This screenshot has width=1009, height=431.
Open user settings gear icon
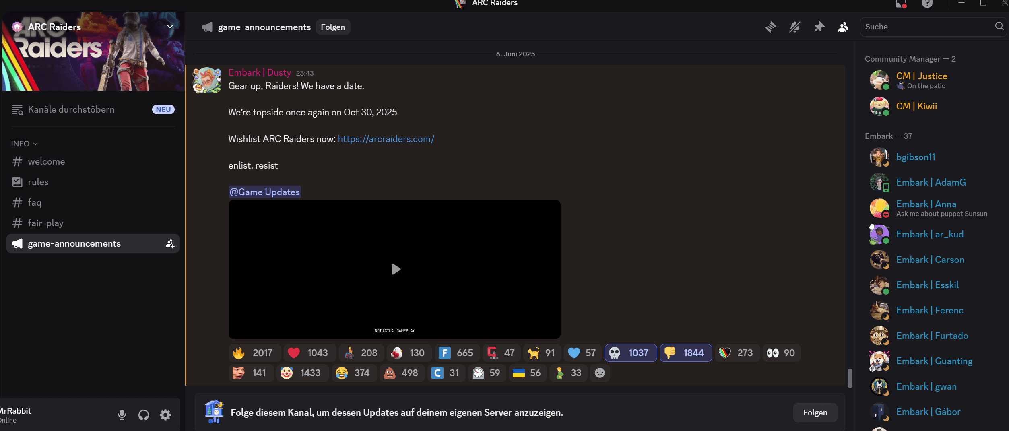pos(165,415)
